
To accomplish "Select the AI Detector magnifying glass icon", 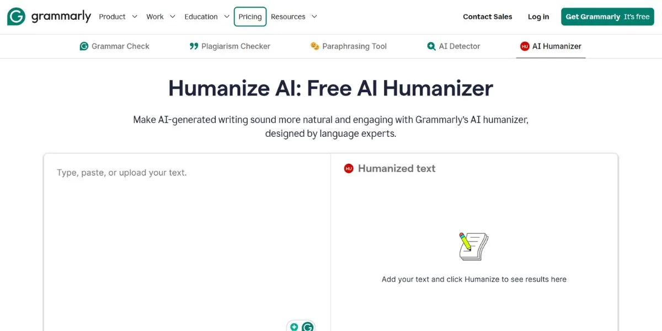I will coord(431,46).
